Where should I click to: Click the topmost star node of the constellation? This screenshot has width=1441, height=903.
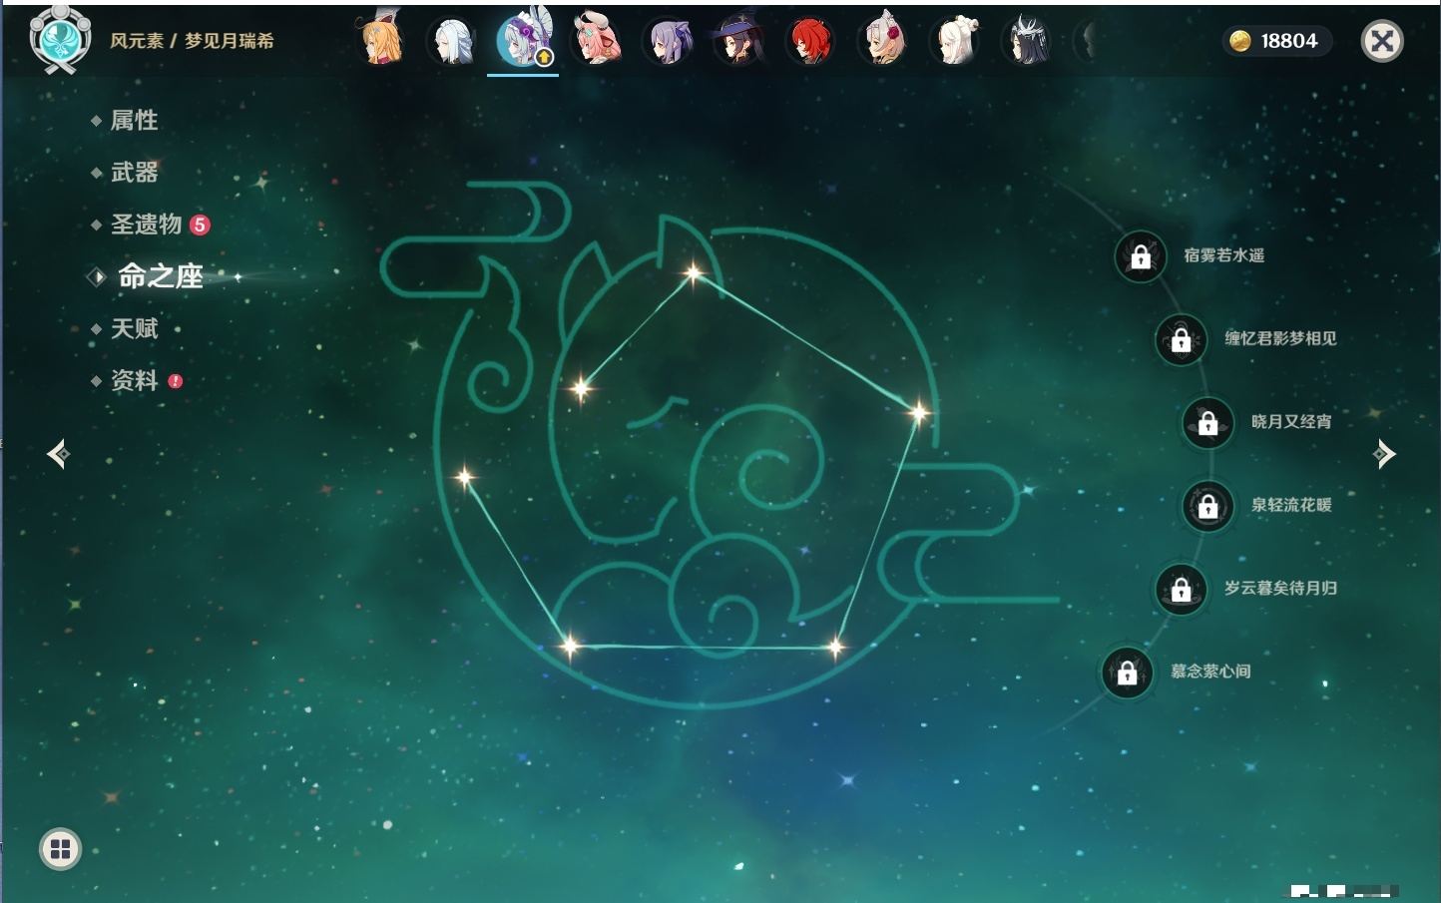pyautogui.click(x=693, y=272)
